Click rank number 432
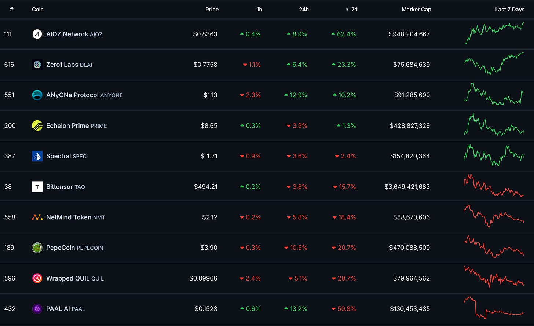 point(10,309)
